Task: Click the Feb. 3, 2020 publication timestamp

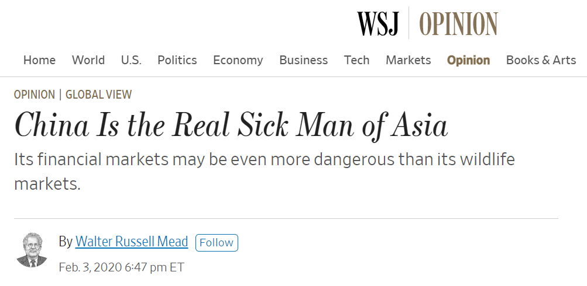Action: pyautogui.click(x=121, y=267)
